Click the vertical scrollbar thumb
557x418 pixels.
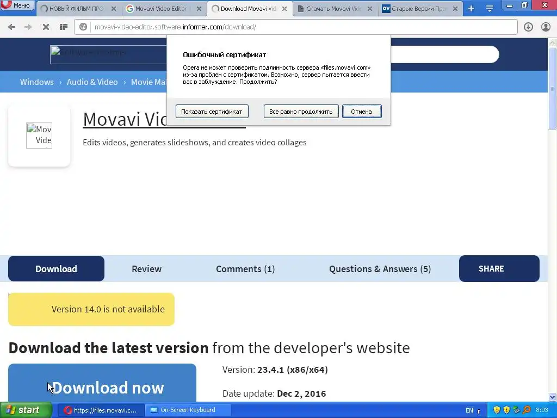553,89
